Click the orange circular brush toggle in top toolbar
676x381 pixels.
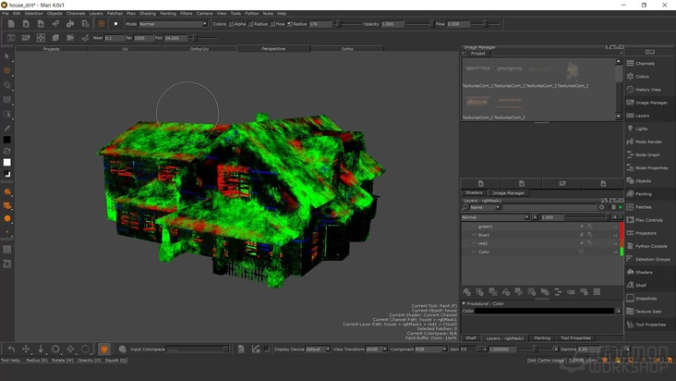tap(102, 24)
